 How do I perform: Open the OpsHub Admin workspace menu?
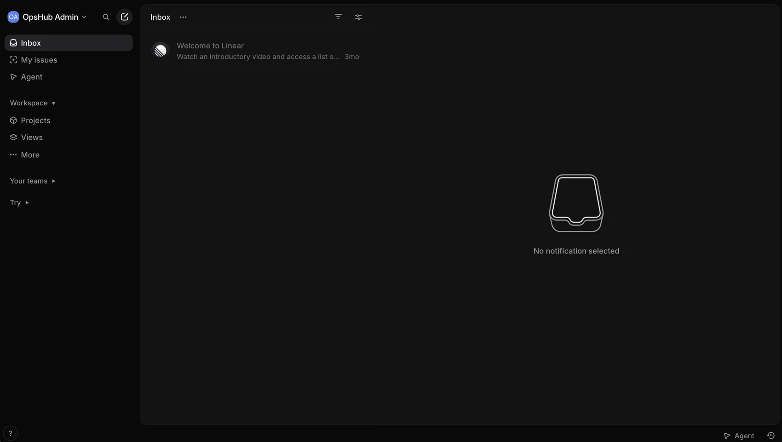tap(47, 17)
